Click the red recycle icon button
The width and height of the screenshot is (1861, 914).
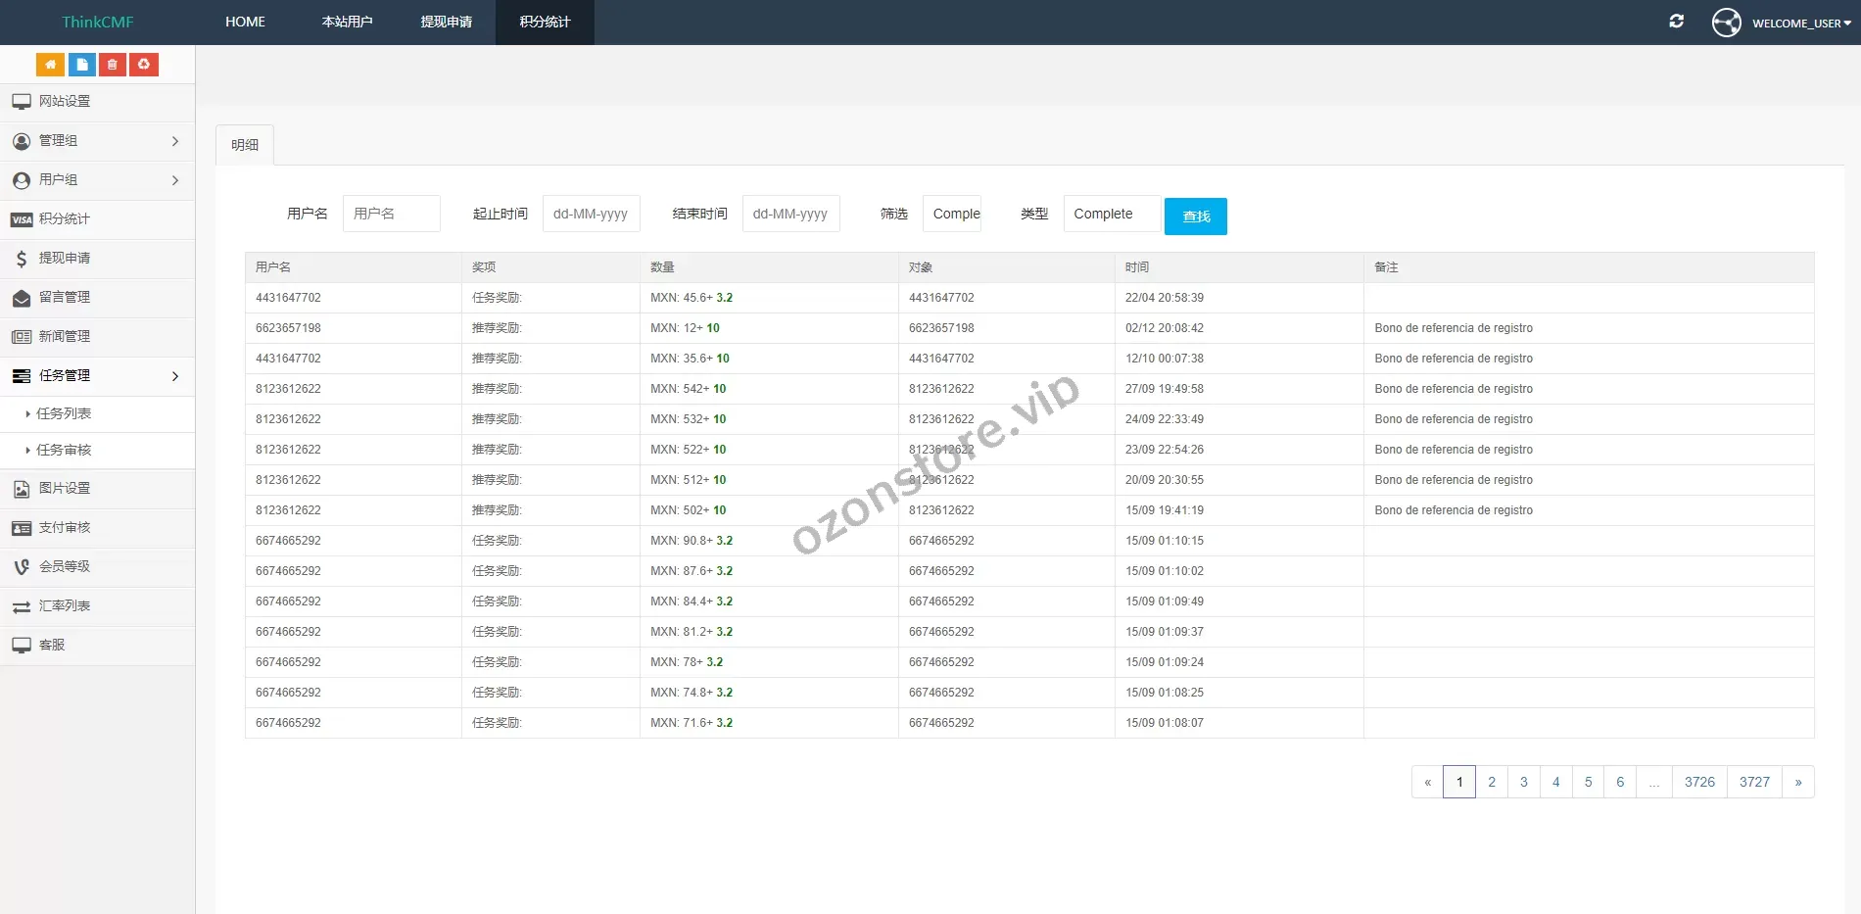coord(144,65)
